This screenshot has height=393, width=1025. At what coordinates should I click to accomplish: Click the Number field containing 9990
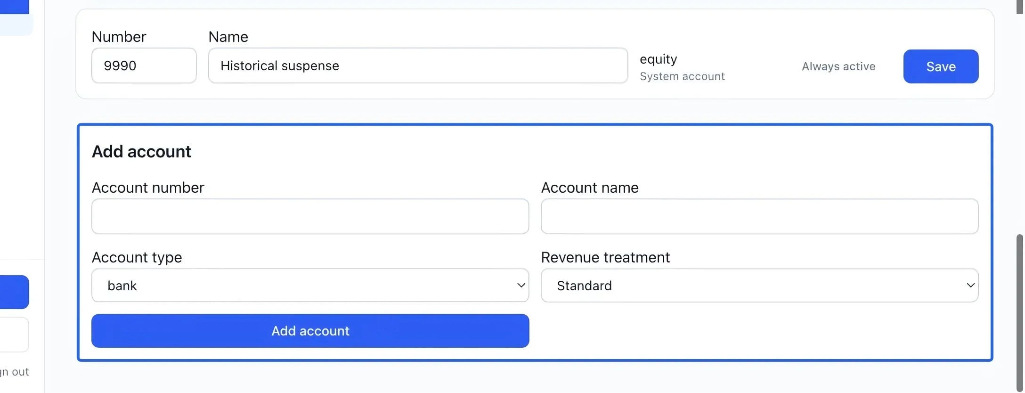(x=144, y=65)
